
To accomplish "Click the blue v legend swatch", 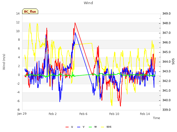I will [x=79, y=127].
